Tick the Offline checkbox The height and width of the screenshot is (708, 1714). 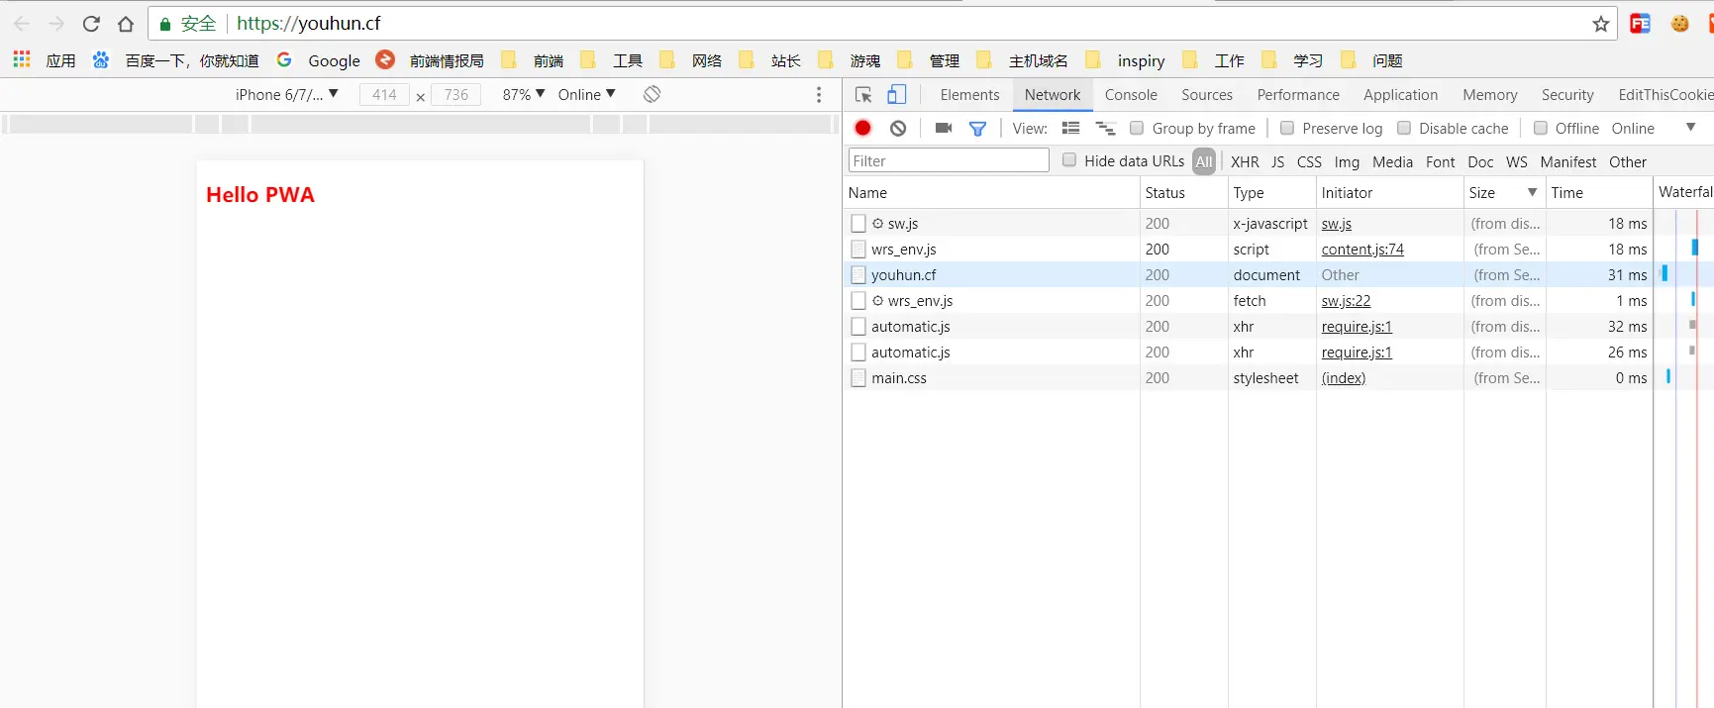(1541, 128)
